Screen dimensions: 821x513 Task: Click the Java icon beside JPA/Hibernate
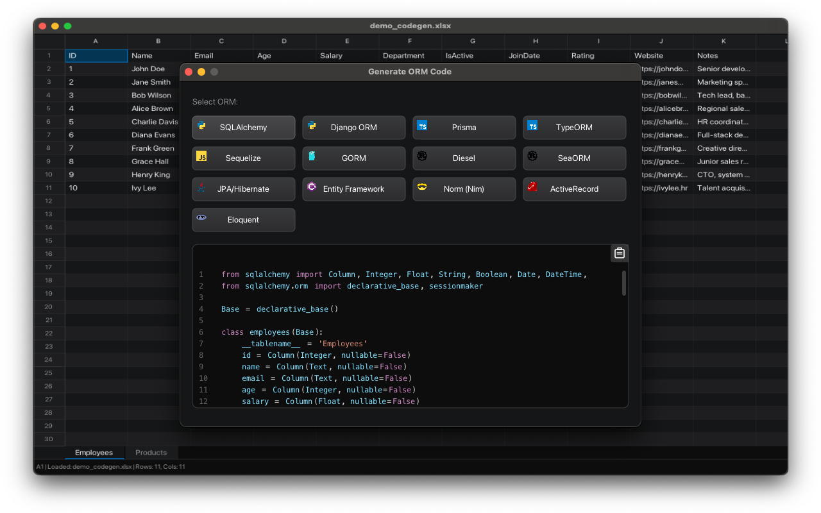click(x=201, y=187)
